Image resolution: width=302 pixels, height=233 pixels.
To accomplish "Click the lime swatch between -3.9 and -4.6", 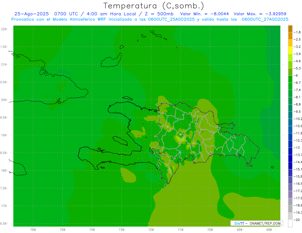I will point(290,58).
